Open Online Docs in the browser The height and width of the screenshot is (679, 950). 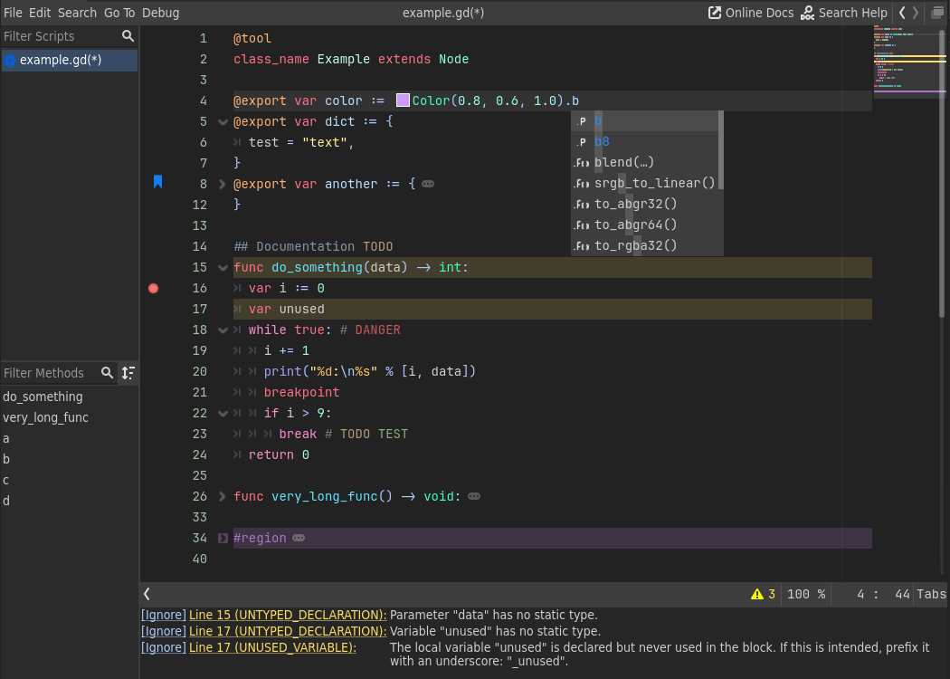click(750, 13)
